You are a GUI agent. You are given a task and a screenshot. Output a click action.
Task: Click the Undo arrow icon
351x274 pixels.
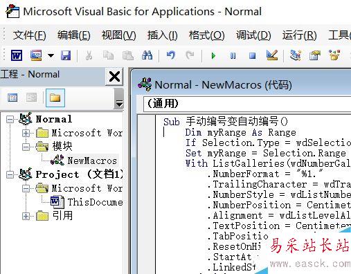click(x=171, y=55)
